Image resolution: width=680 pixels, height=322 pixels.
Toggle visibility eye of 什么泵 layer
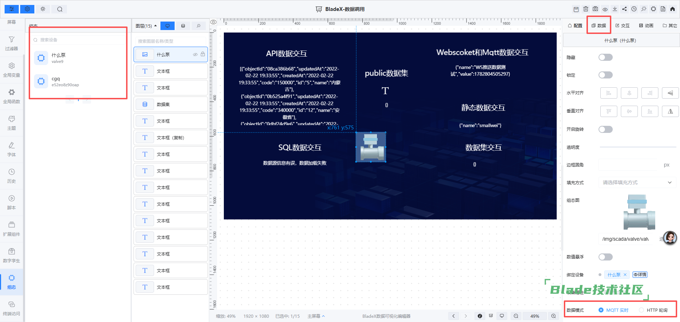[x=195, y=54]
